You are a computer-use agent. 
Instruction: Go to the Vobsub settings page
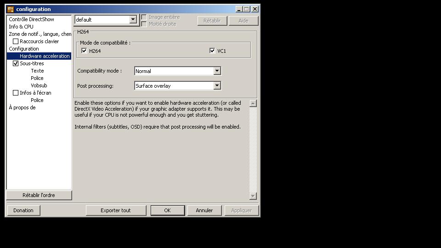(x=39, y=85)
